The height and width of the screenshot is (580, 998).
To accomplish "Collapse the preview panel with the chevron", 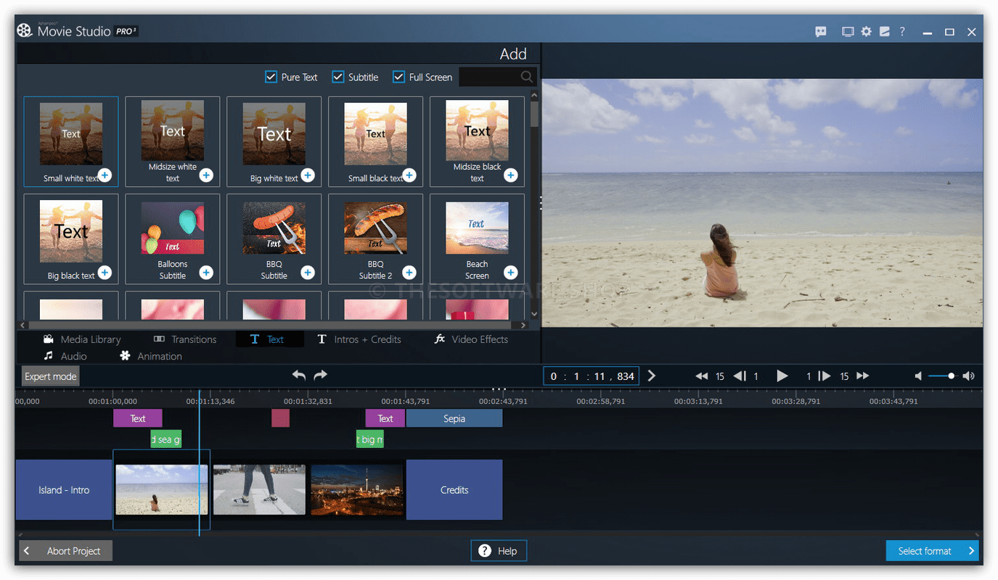I will (x=541, y=203).
